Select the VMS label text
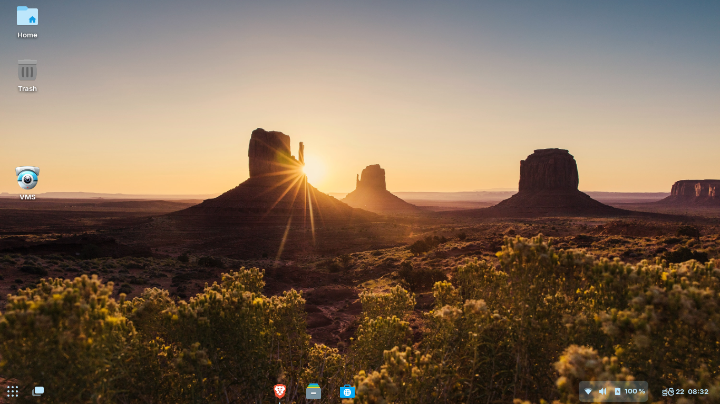The width and height of the screenshot is (720, 404). (27, 197)
